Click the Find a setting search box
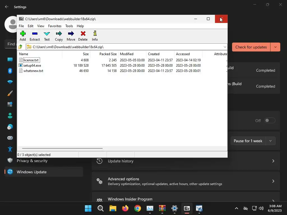 (x=11, y=44)
